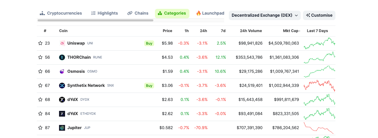Sort by Mkt Cap column header
Image resolution: width=378 pixels, height=138 pixels.
pyautogui.click(x=291, y=31)
